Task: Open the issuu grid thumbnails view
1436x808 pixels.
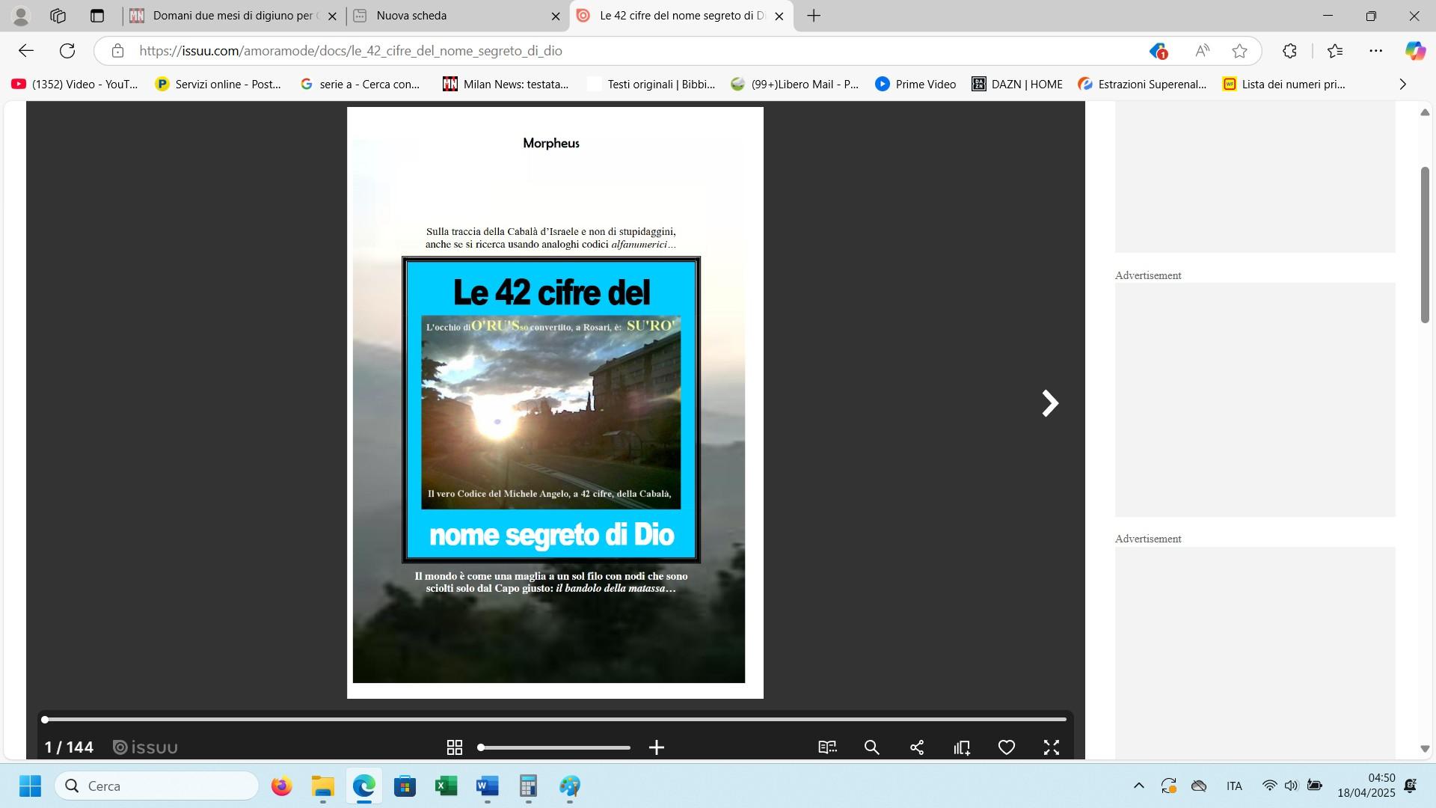Action: tap(454, 747)
